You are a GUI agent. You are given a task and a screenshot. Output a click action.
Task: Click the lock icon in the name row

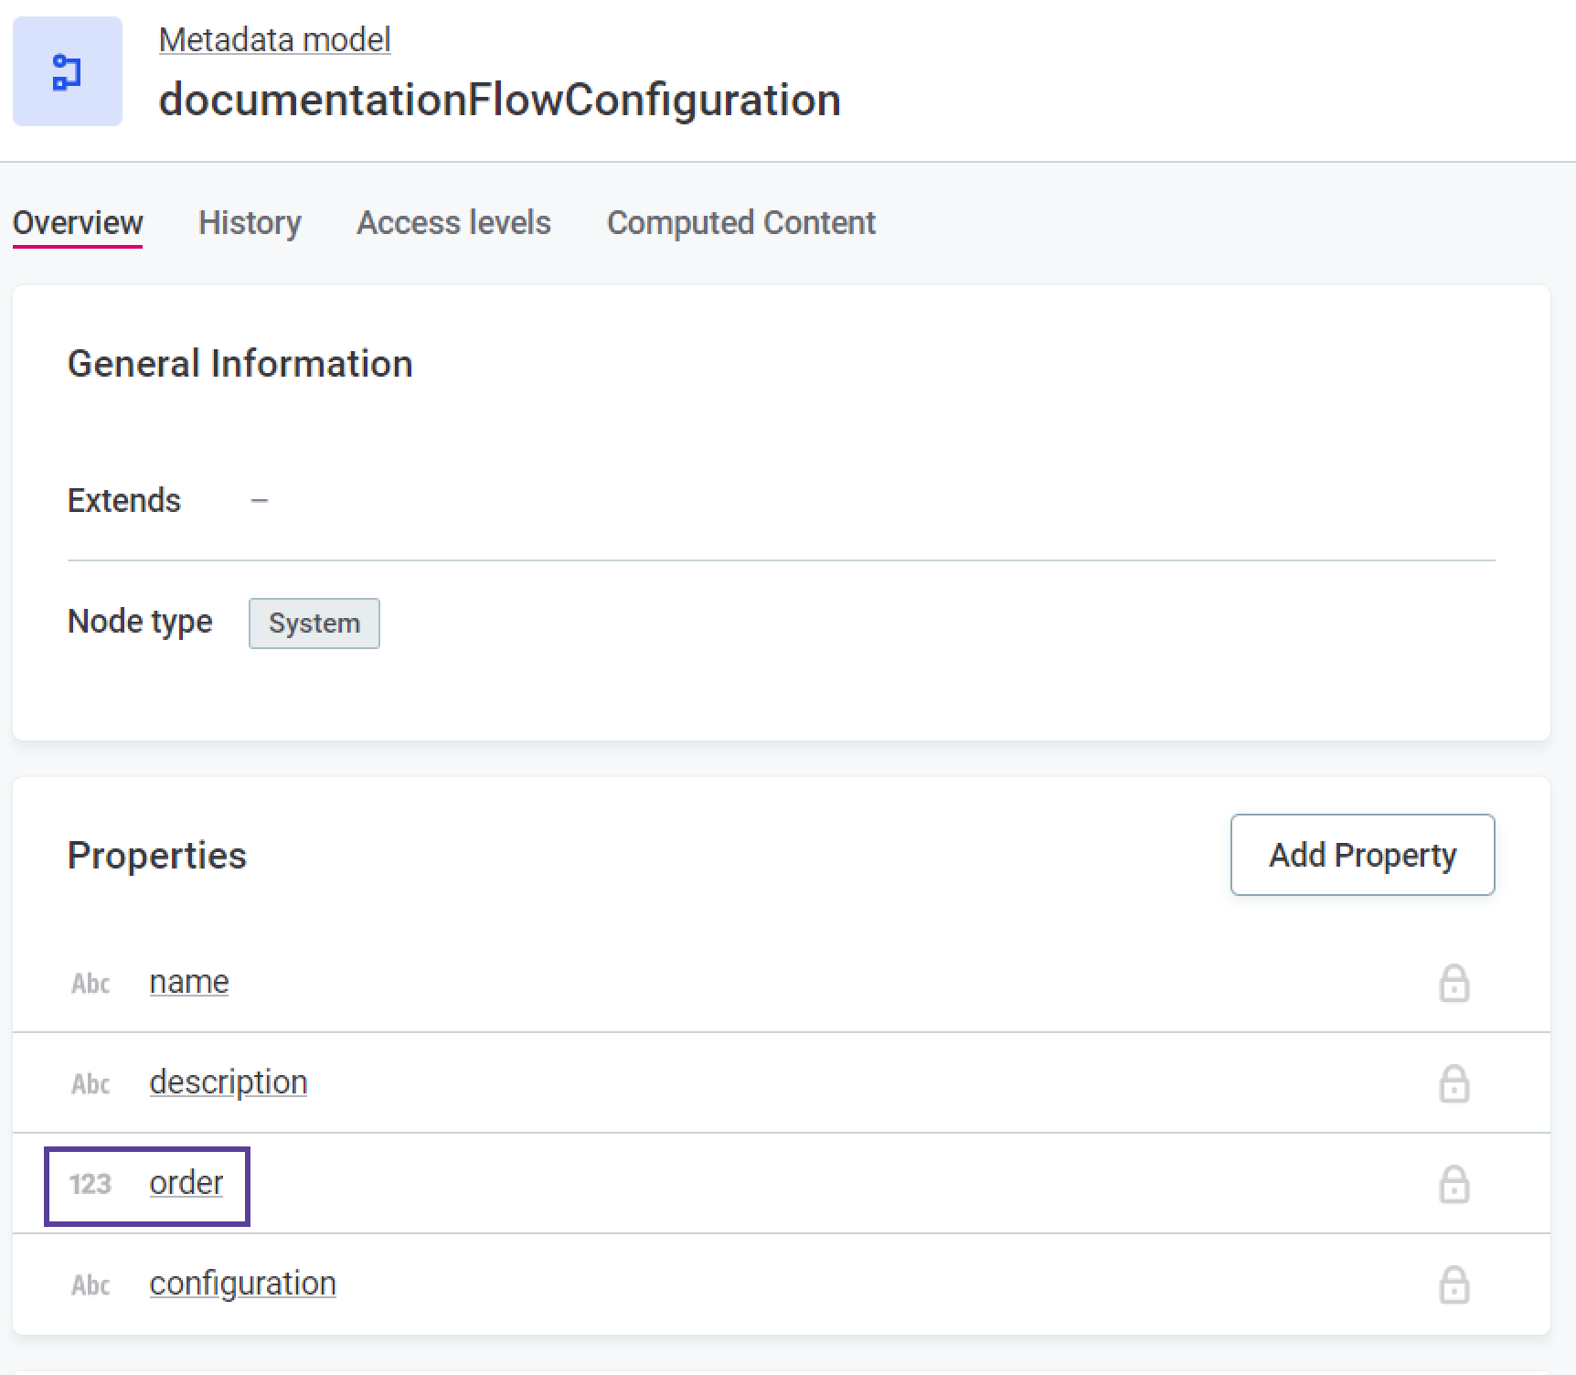click(x=1454, y=984)
